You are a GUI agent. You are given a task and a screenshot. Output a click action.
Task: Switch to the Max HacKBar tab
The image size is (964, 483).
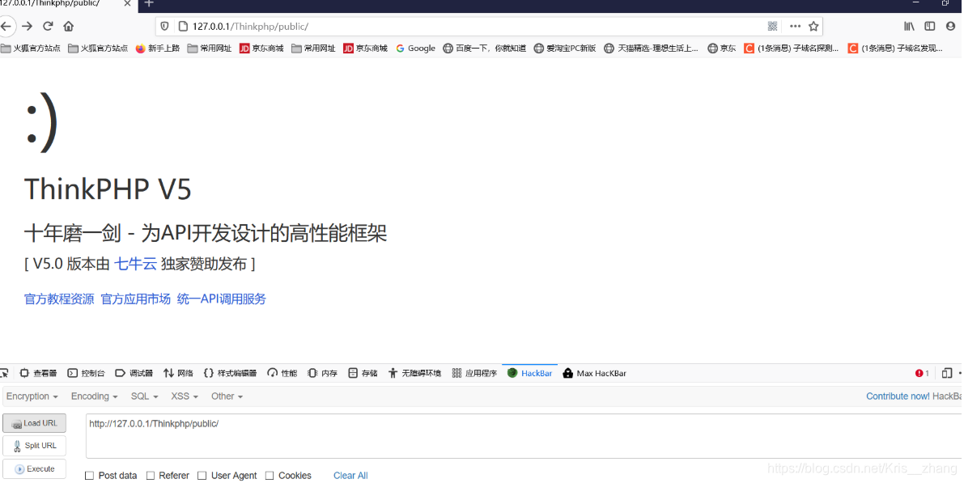tap(595, 373)
